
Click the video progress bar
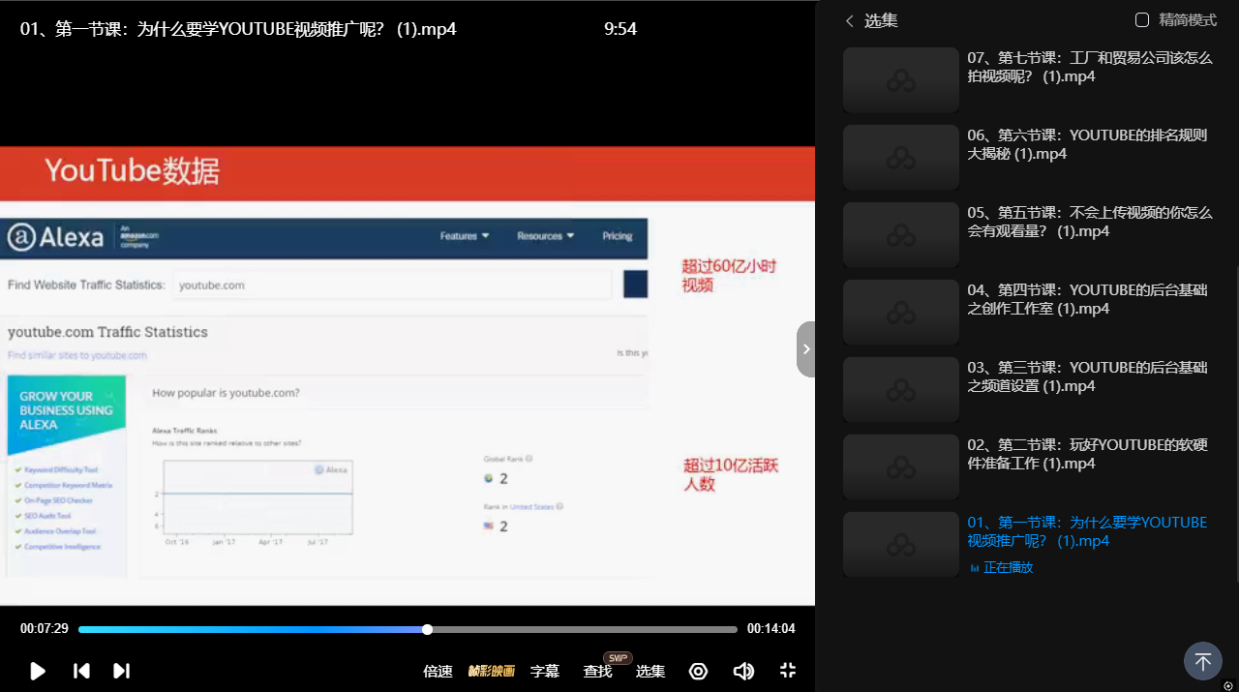581,629
